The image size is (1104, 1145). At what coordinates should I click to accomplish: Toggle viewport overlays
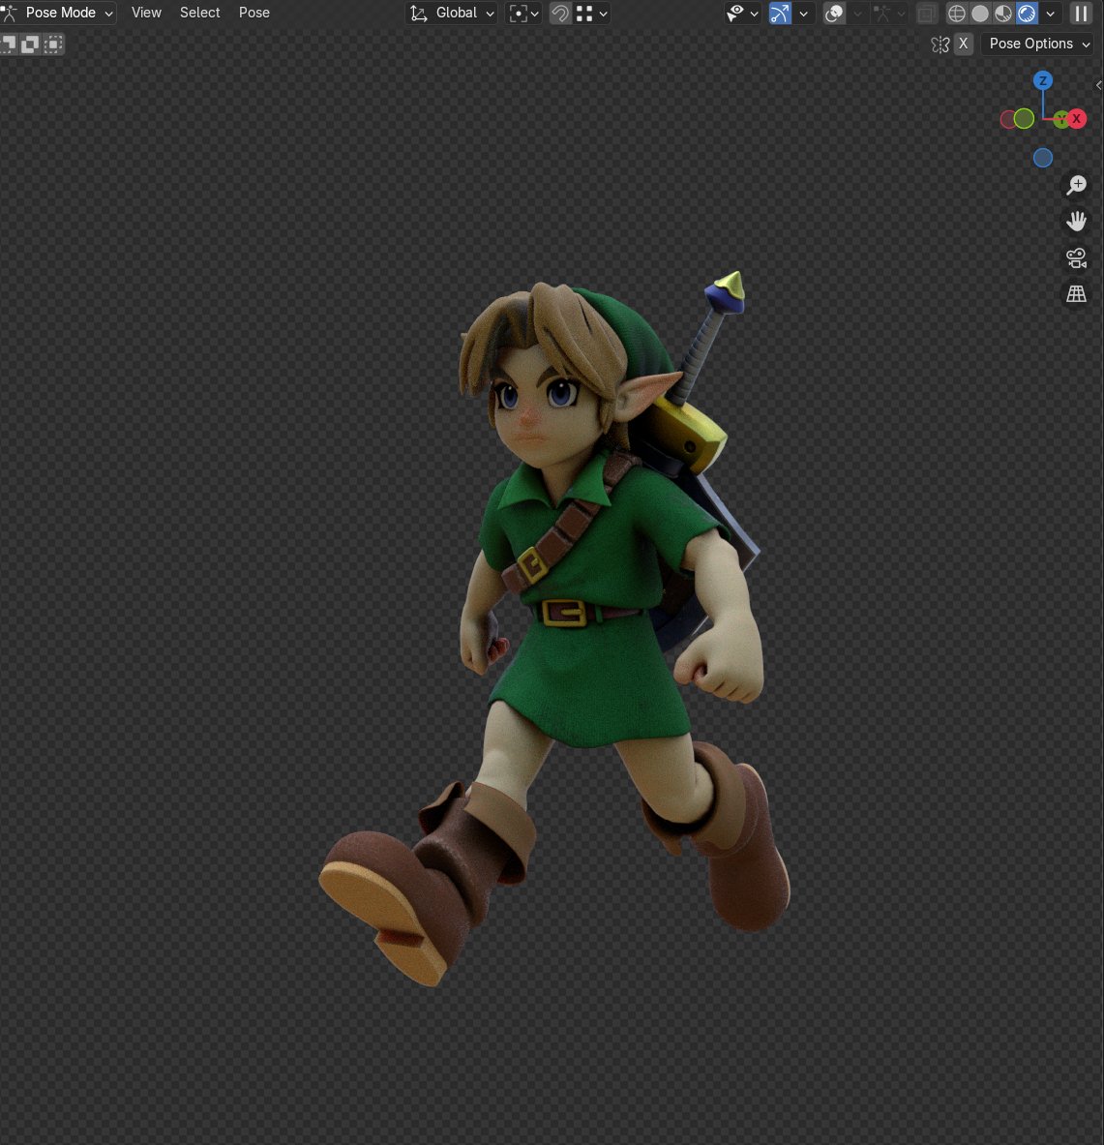834,14
